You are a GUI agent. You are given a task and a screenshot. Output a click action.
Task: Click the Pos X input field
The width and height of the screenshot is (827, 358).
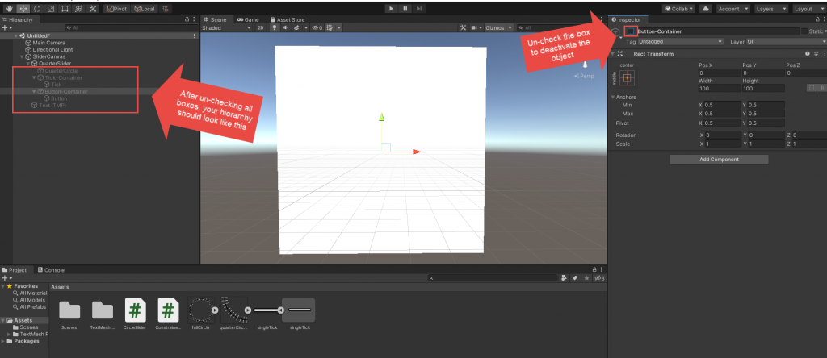(x=720, y=73)
